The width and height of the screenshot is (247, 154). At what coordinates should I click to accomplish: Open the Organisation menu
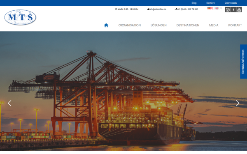[x=130, y=25]
